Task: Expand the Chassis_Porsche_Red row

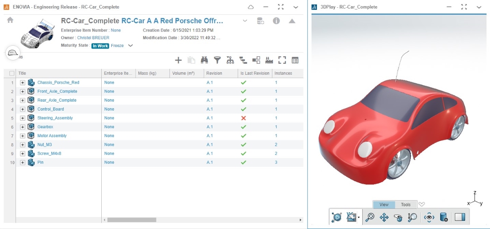Action: click(x=22, y=82)
